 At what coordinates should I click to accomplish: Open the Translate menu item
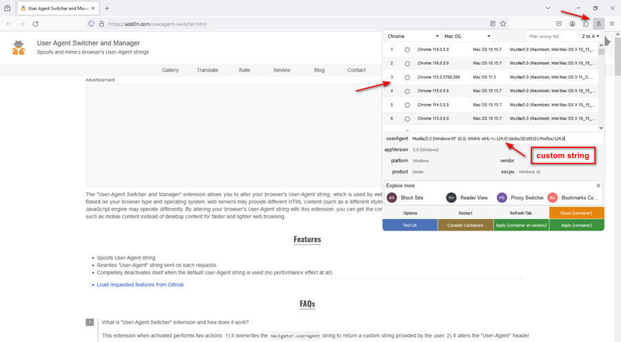pyautogui.click(x=207, y=70)
